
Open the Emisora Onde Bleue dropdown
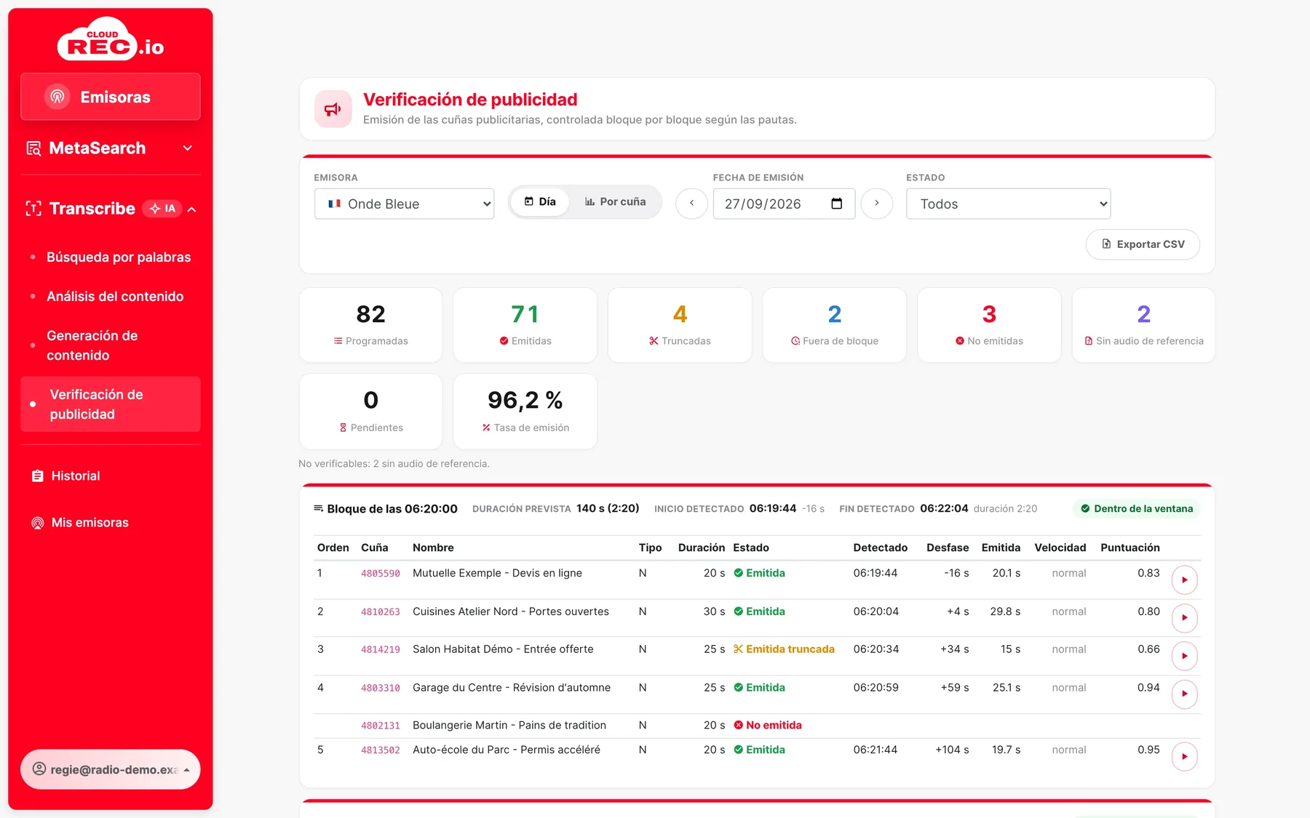coord(405,204)
